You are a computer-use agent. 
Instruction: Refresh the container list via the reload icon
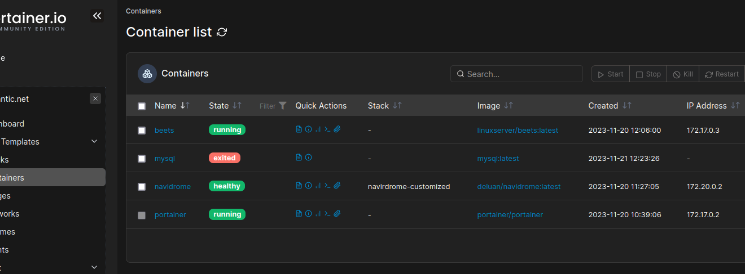pos(222,32)
